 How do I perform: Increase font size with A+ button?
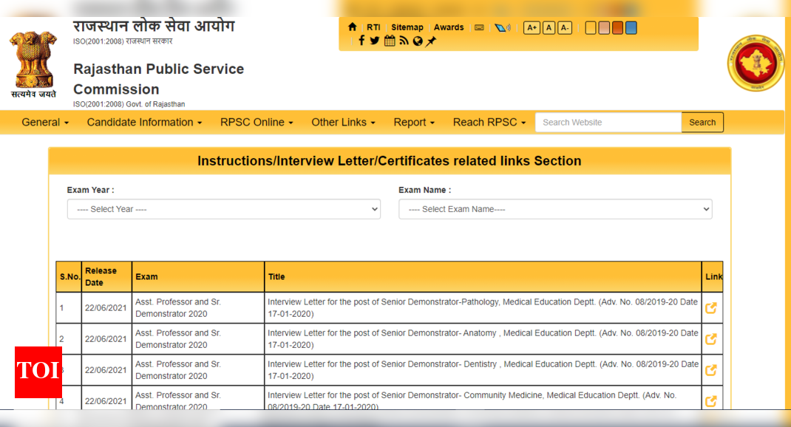532,28
